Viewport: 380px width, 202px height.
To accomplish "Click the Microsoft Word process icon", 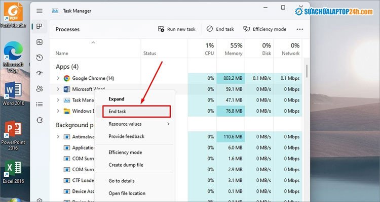I will click(67, 89).
